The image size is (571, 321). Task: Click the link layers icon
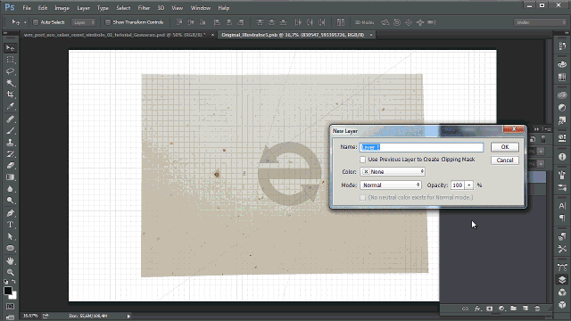[465, 309]
